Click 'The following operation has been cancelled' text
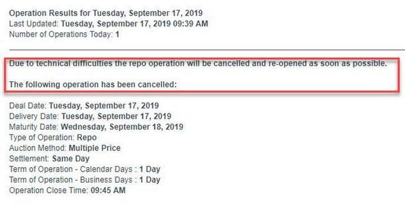Screen dimensions: 405x207 point(93,84)
